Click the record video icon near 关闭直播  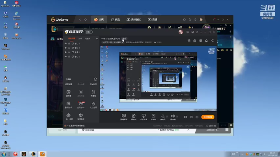(185, 117)
